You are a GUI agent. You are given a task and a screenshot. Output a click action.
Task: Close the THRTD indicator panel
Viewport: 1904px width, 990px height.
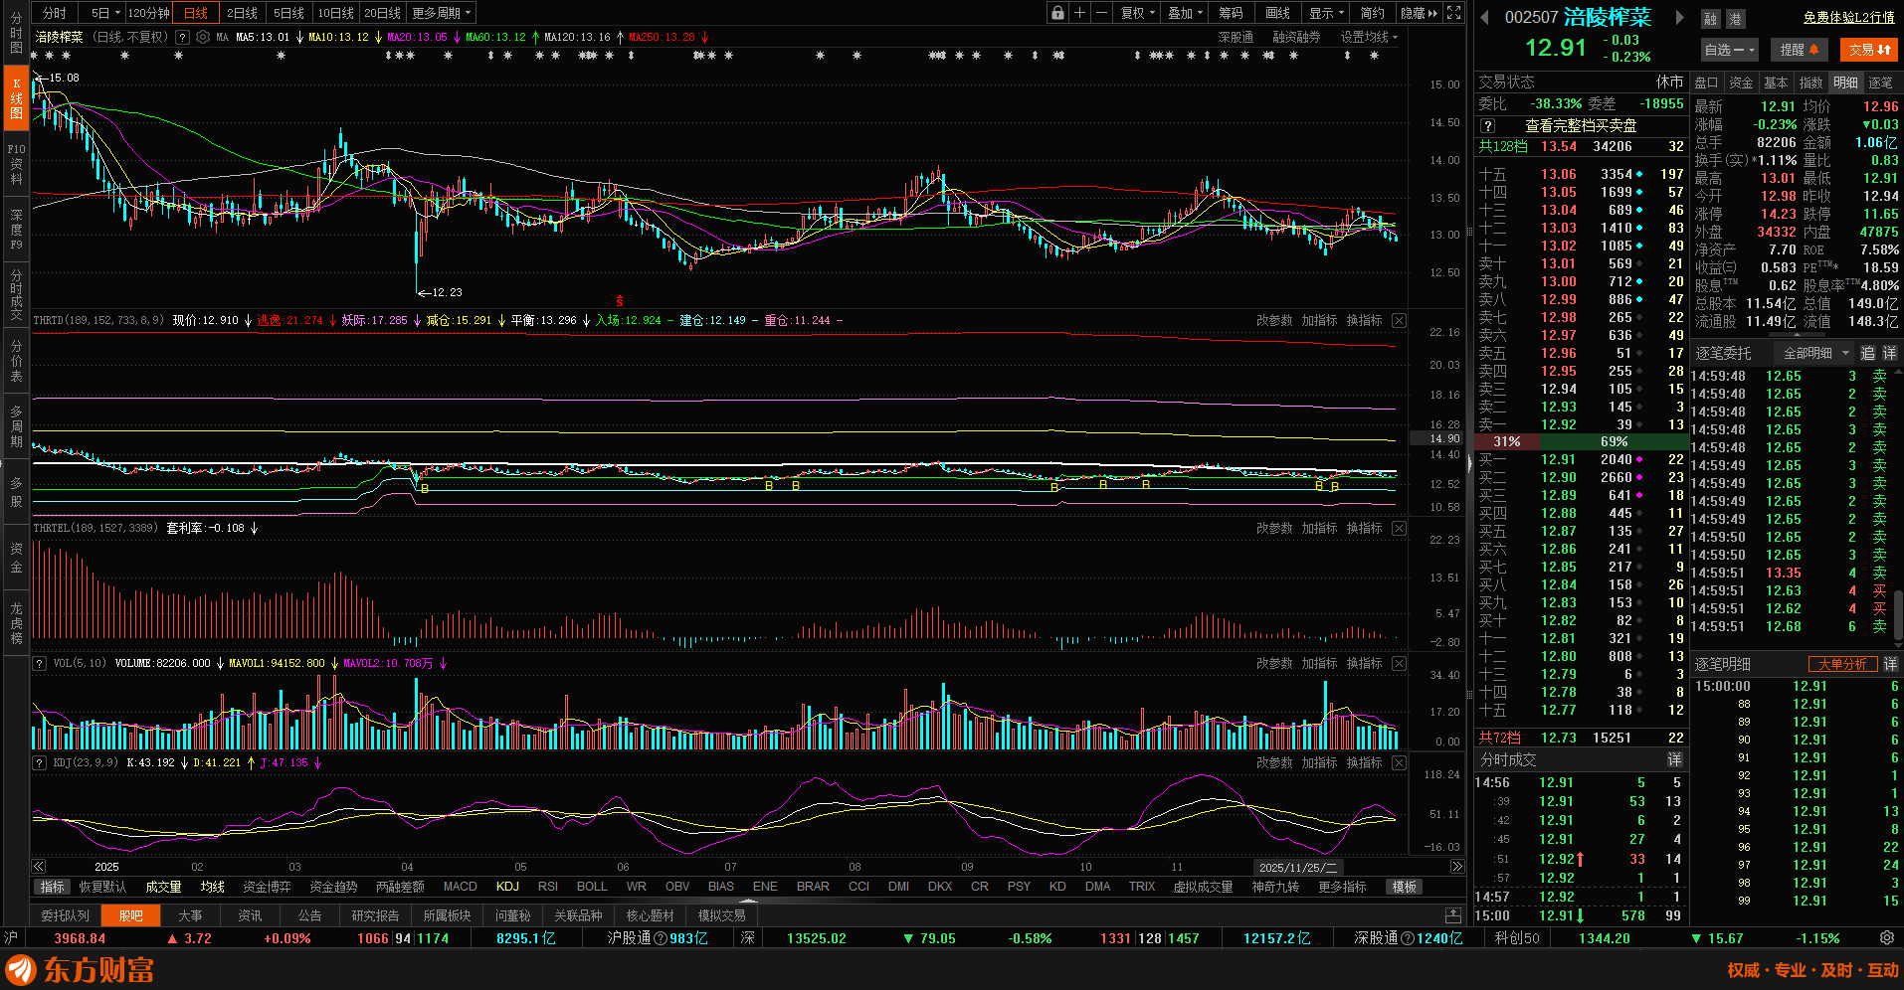(1399, 320)
